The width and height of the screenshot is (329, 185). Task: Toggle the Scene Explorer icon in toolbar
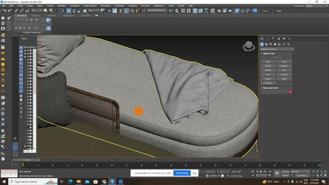tap(183, 11)
